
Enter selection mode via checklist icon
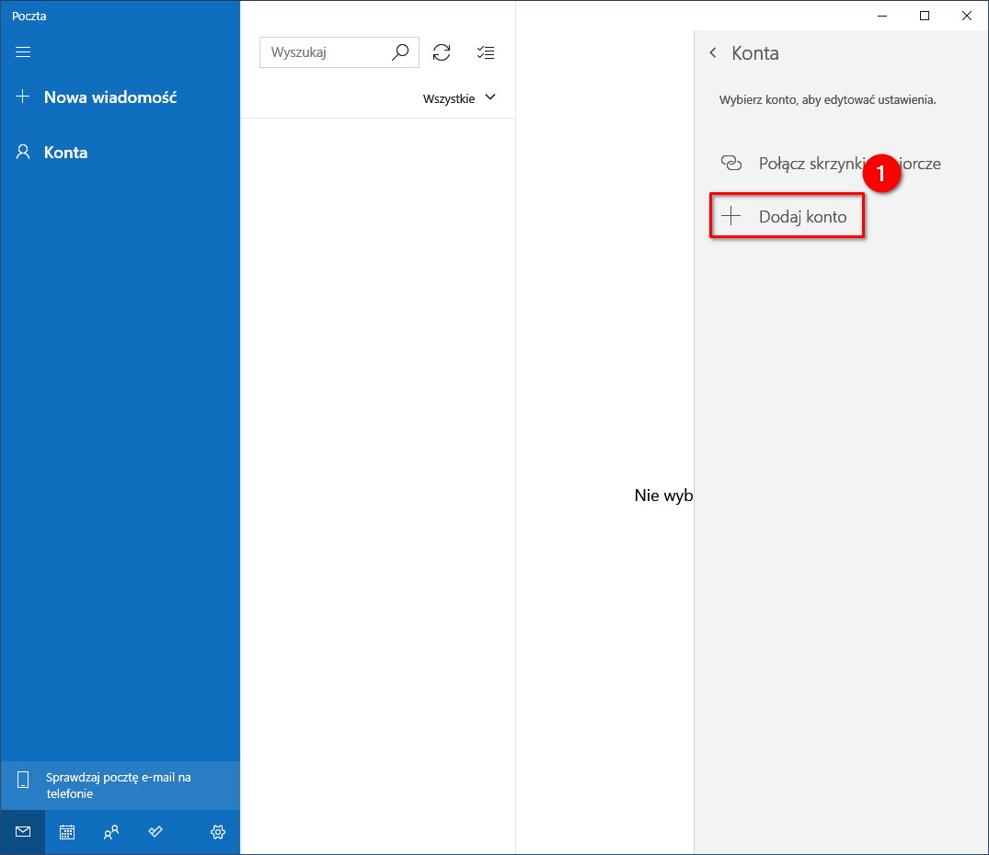486,52
